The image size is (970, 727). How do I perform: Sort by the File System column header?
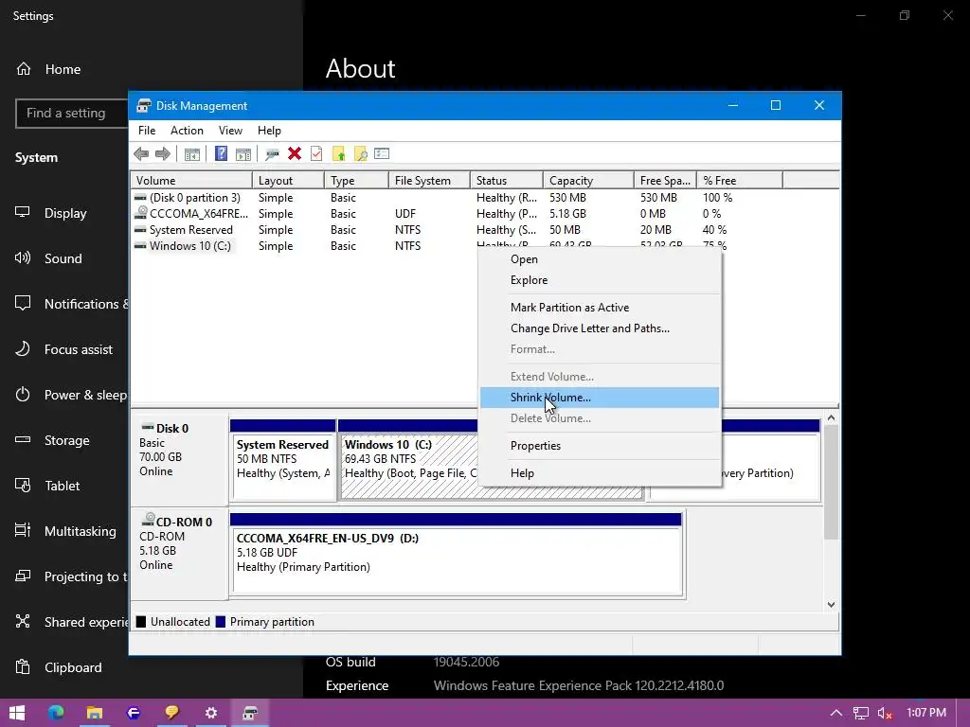click(429, 181)
